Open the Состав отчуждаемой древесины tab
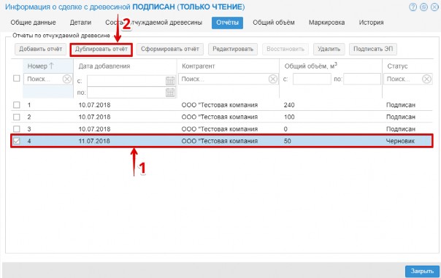Screen dimensions: 441x278 point(153,23)
